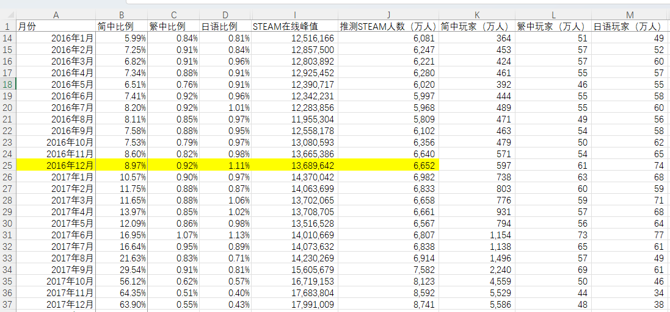Select cell showing 74 in 日语玩家 column
The width and height of the screenshot is (670, 312).
631,165
